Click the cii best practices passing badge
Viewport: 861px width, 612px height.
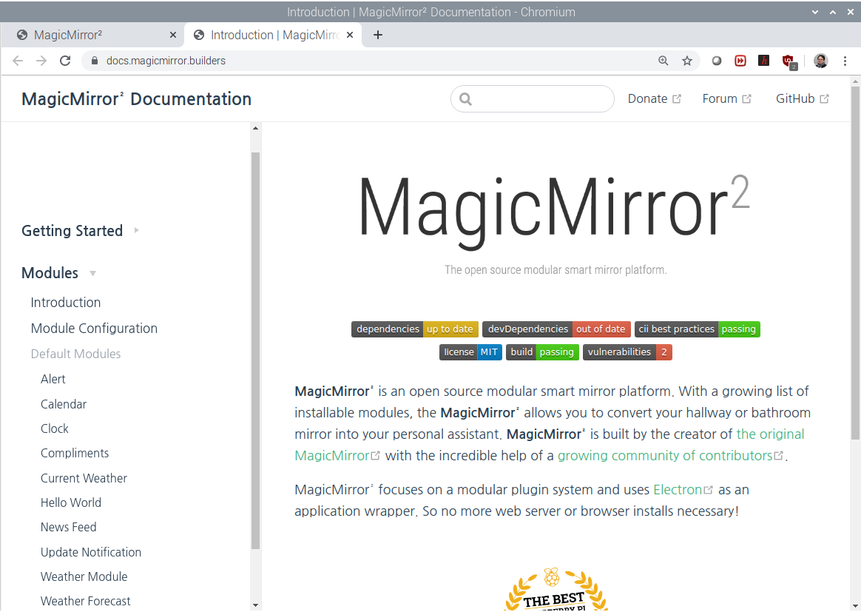pos(698,329)
